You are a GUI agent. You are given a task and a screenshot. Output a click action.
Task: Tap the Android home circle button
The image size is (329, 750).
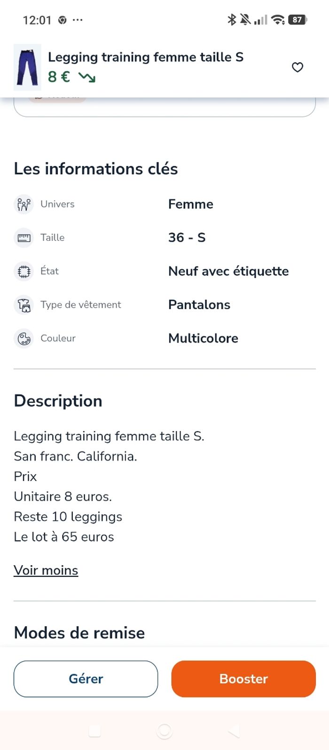164,731
